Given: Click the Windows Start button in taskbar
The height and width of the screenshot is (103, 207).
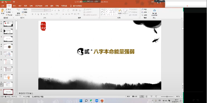Looking at the screenshot, I should point(81,101).
